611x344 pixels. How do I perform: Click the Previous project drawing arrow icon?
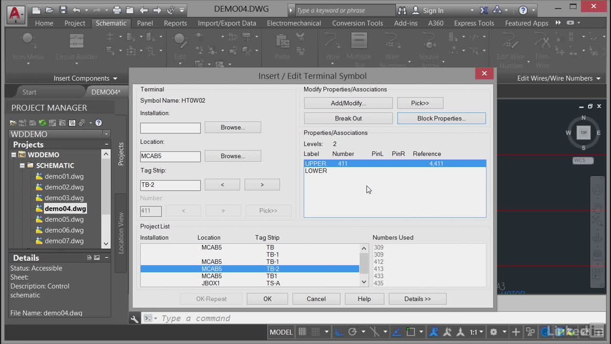pos(144,10)
